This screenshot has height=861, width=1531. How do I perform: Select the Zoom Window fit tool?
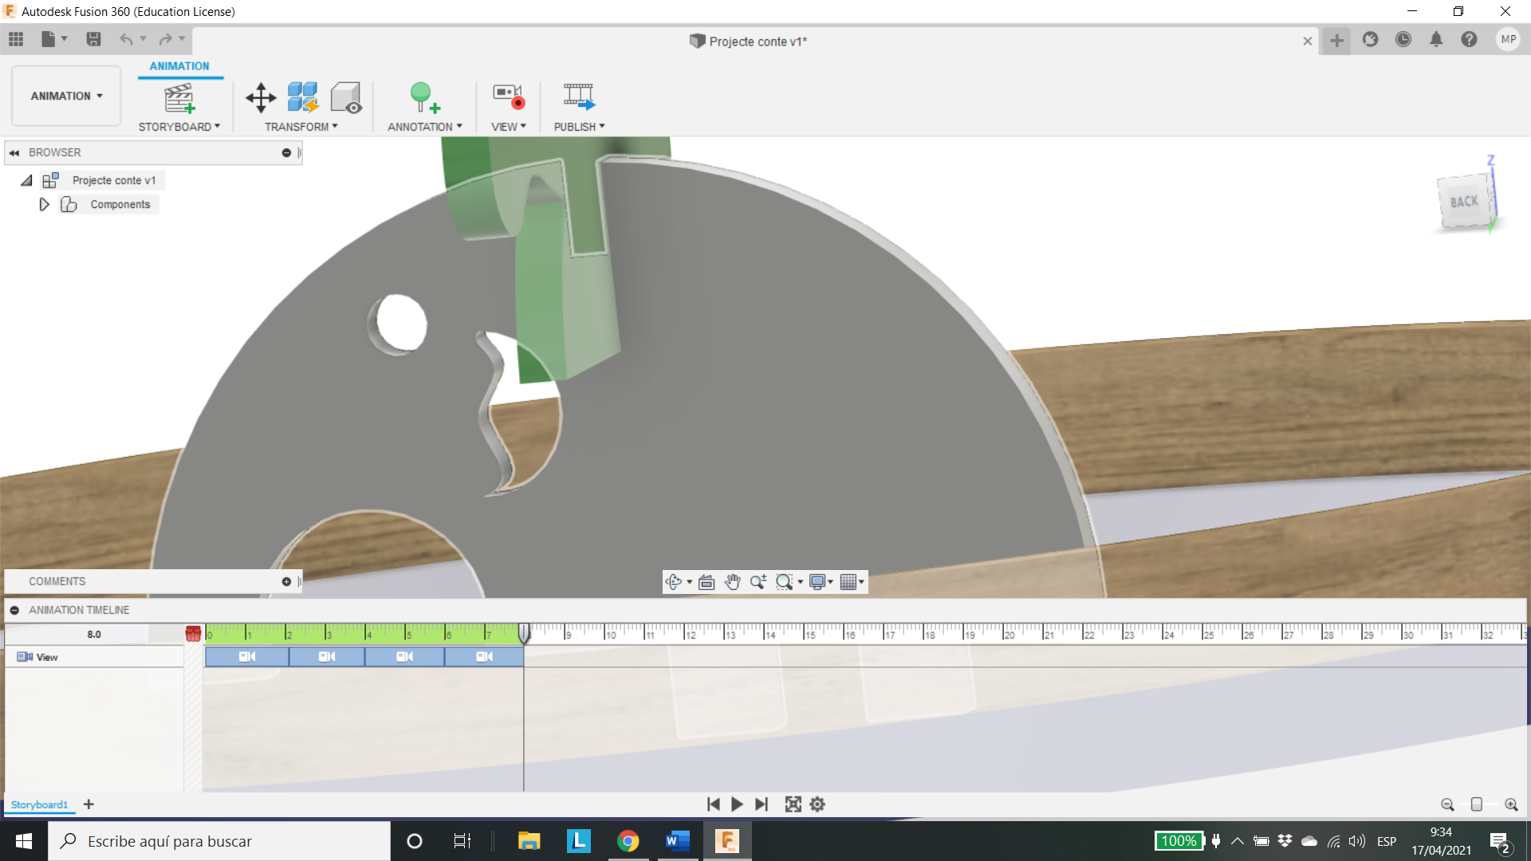point(785,582)
